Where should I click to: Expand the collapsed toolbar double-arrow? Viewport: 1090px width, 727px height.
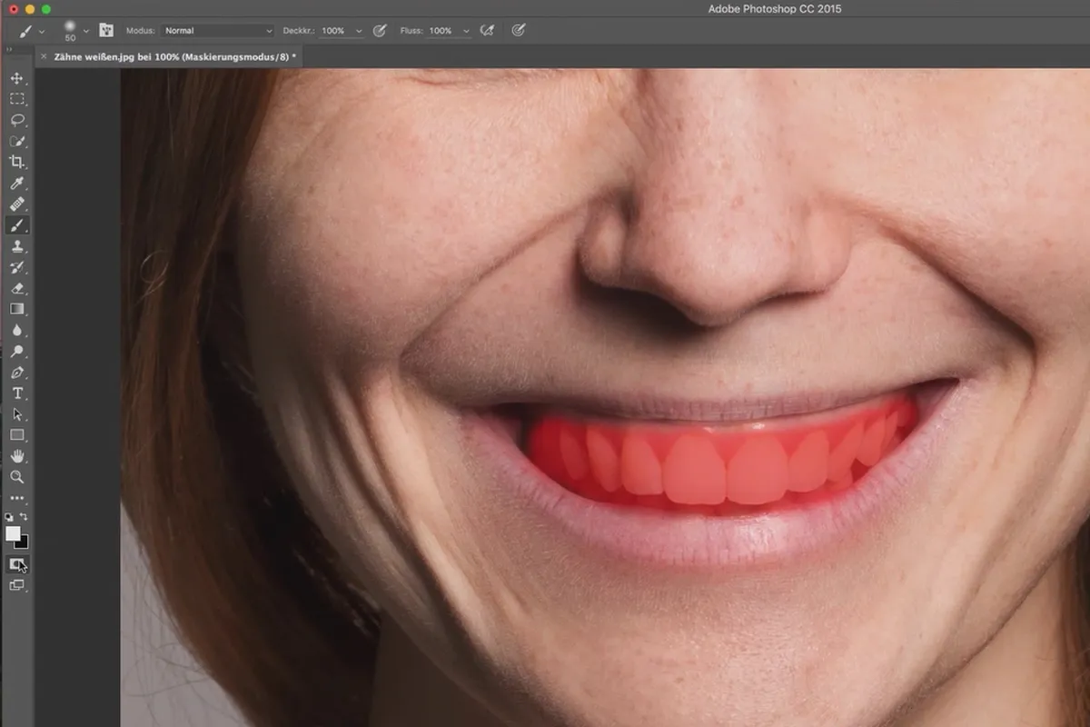(x=9, y=49)
